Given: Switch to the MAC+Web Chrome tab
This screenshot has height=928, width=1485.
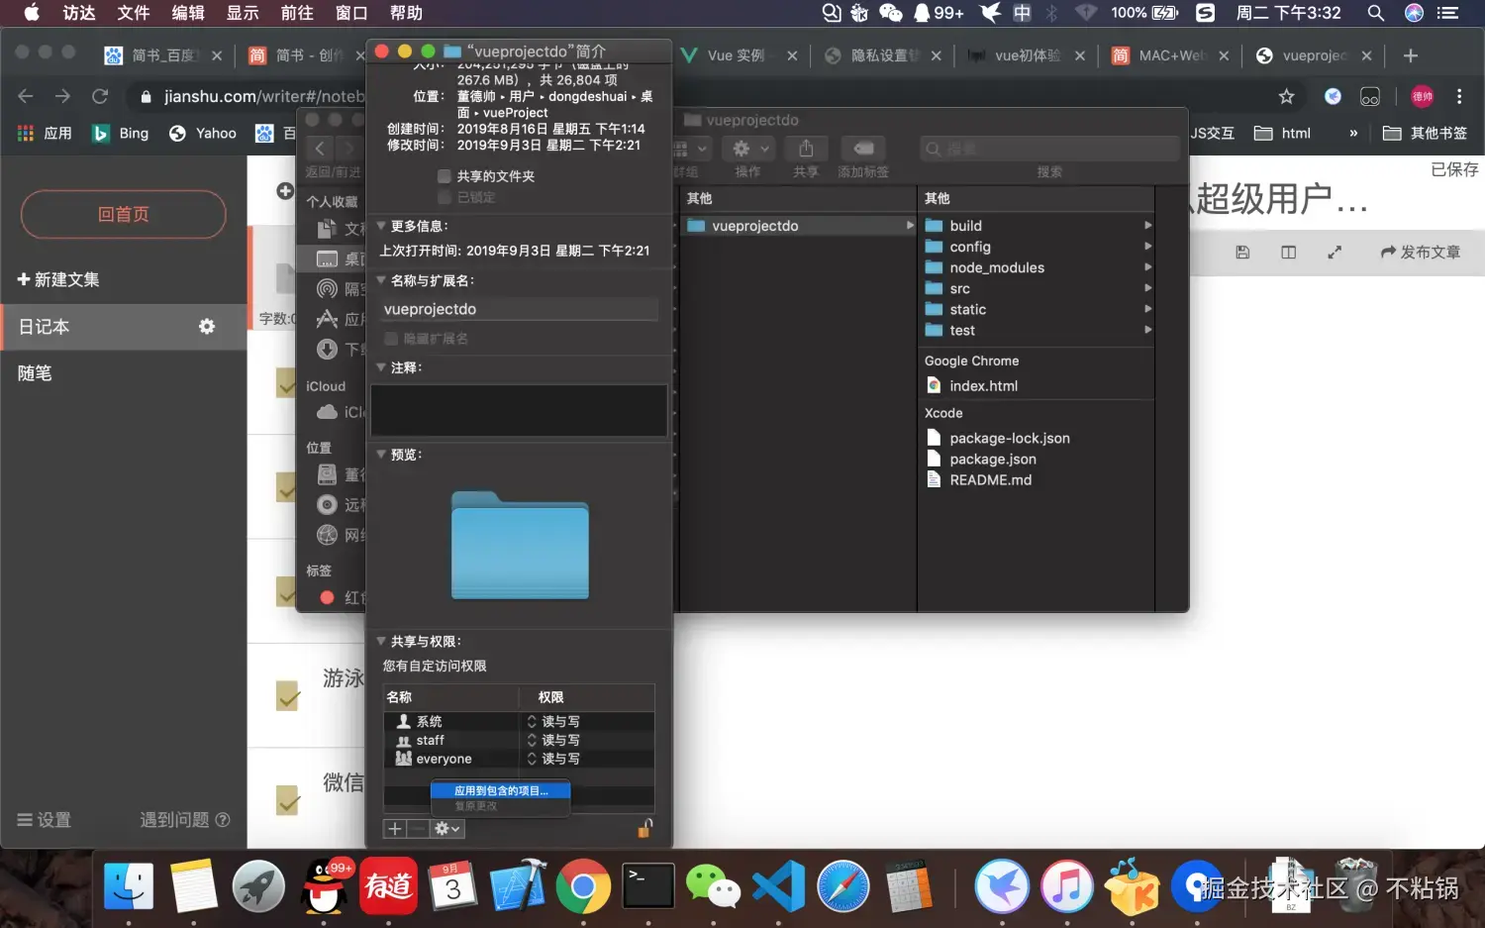Looking at the screenshot, I should coord(1171,55).
